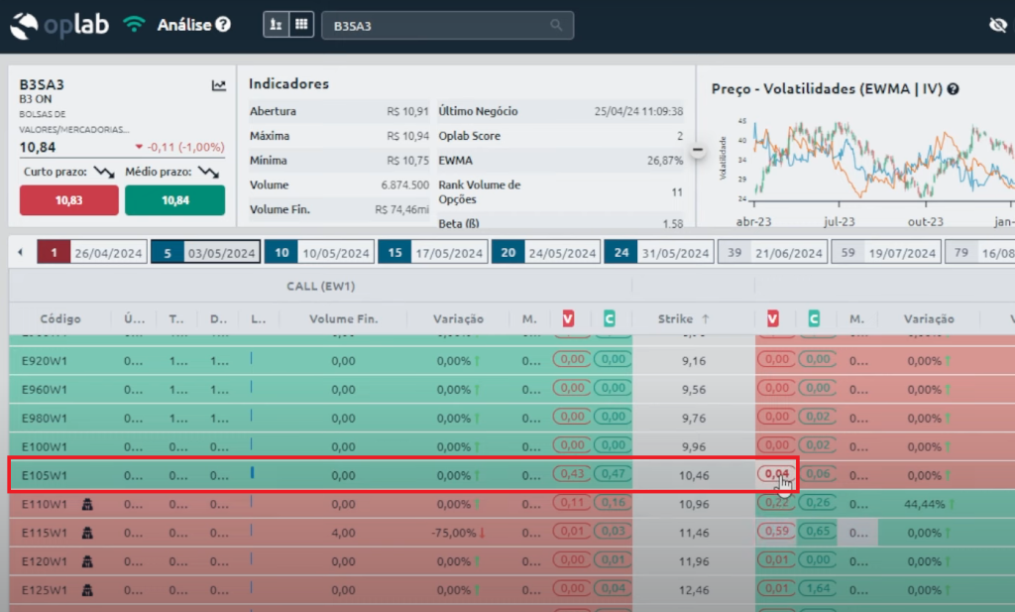Click the green 10,84 ask price button
This screenshot has height=612, width=1015.
pyautogui.click(x=174, y=200)
